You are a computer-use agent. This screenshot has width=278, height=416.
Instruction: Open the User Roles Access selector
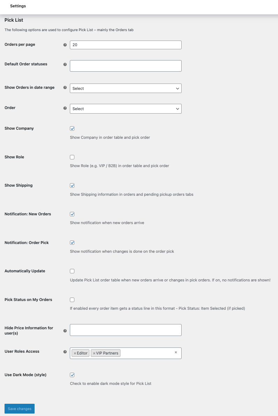pyautogui.click(x=147, y=353)
